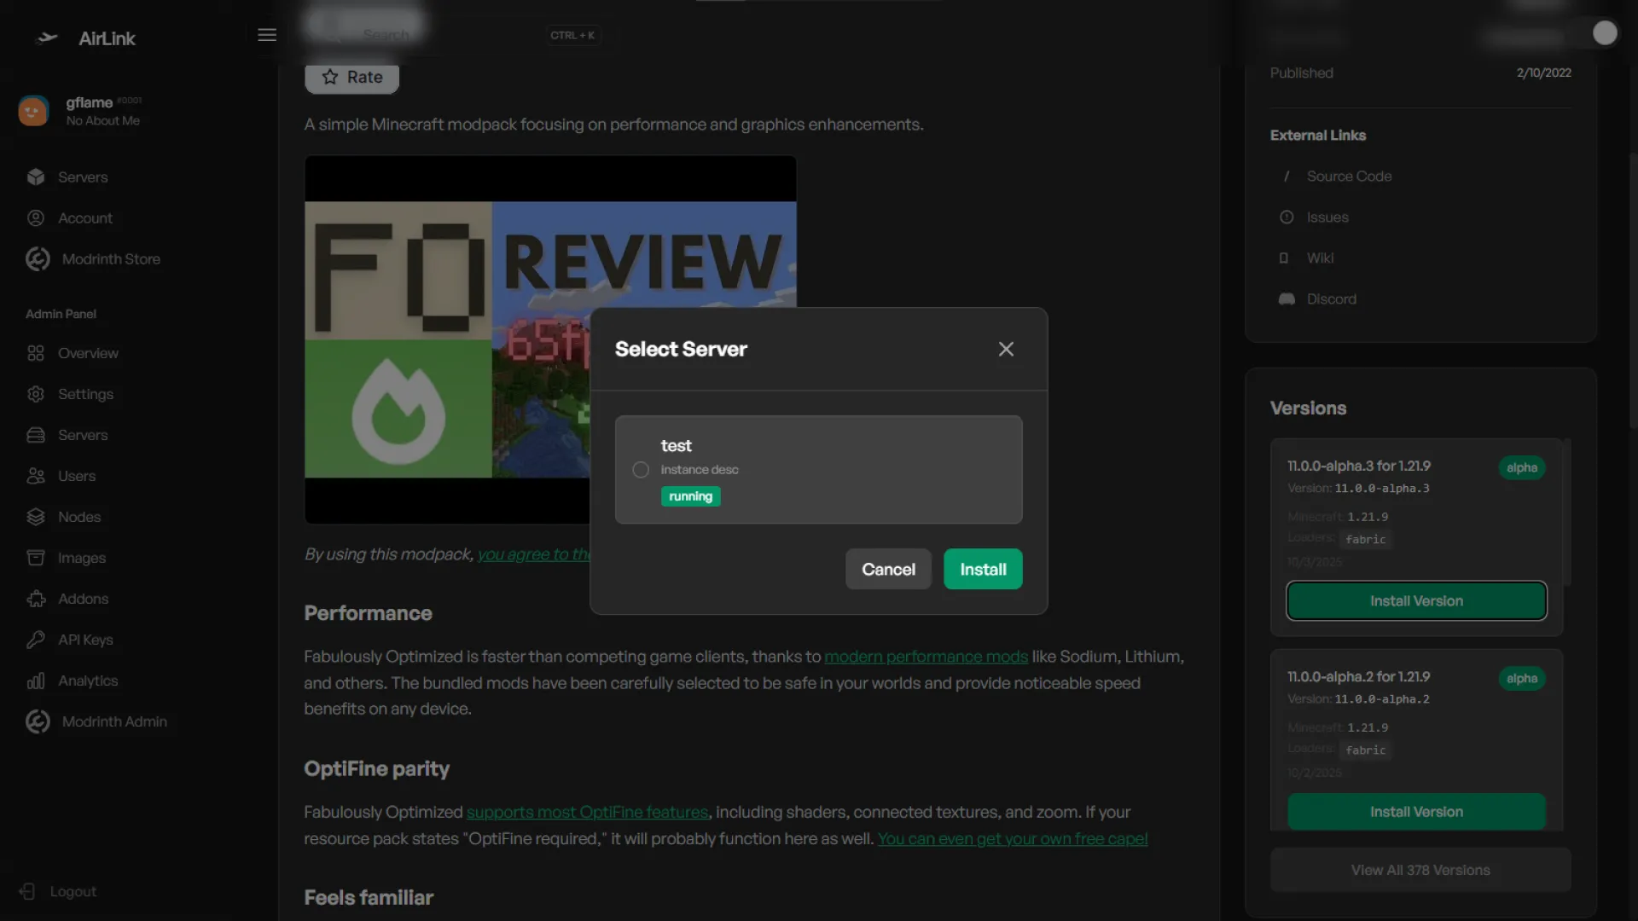Install Version 11.0.0-alpha.2 for 1.21.9
This screenshot has width=1638, height=921.
[1416, 812]
